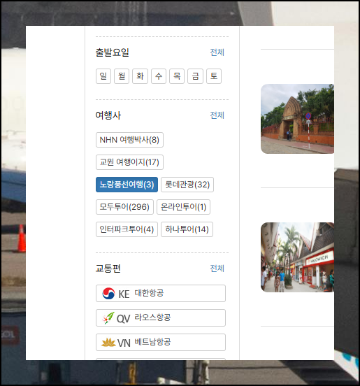Deselect the 노랑풍선여행(3) agency filter
This screenshot has height=386, width=360.
pos(127,185)
